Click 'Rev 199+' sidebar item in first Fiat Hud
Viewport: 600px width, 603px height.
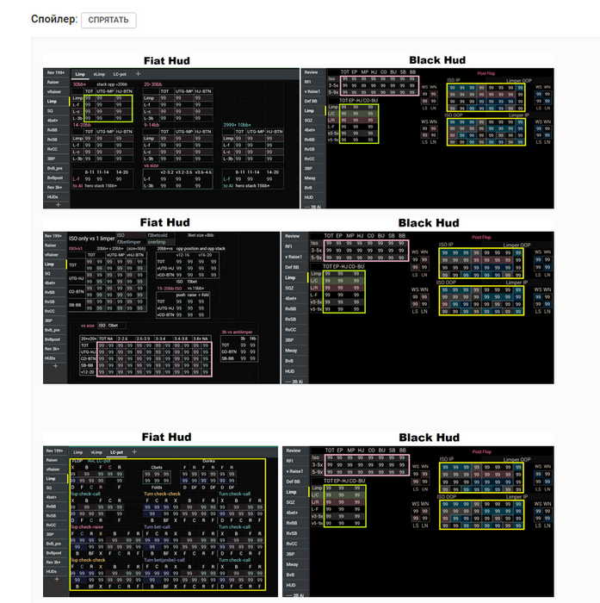point(56,72)
